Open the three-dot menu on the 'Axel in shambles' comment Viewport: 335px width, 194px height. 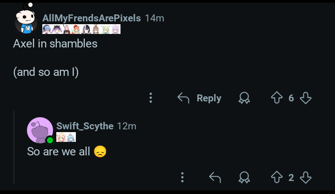[151, 98]
